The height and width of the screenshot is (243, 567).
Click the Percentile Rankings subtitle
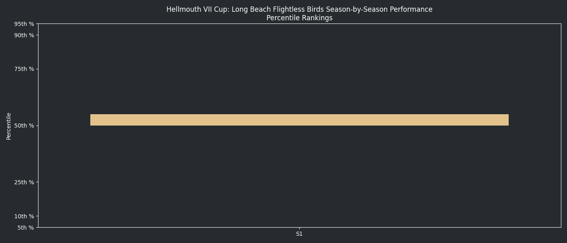(299, 18)
